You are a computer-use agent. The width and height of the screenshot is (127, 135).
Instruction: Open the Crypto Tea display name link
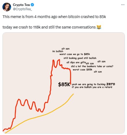point(21,5)
